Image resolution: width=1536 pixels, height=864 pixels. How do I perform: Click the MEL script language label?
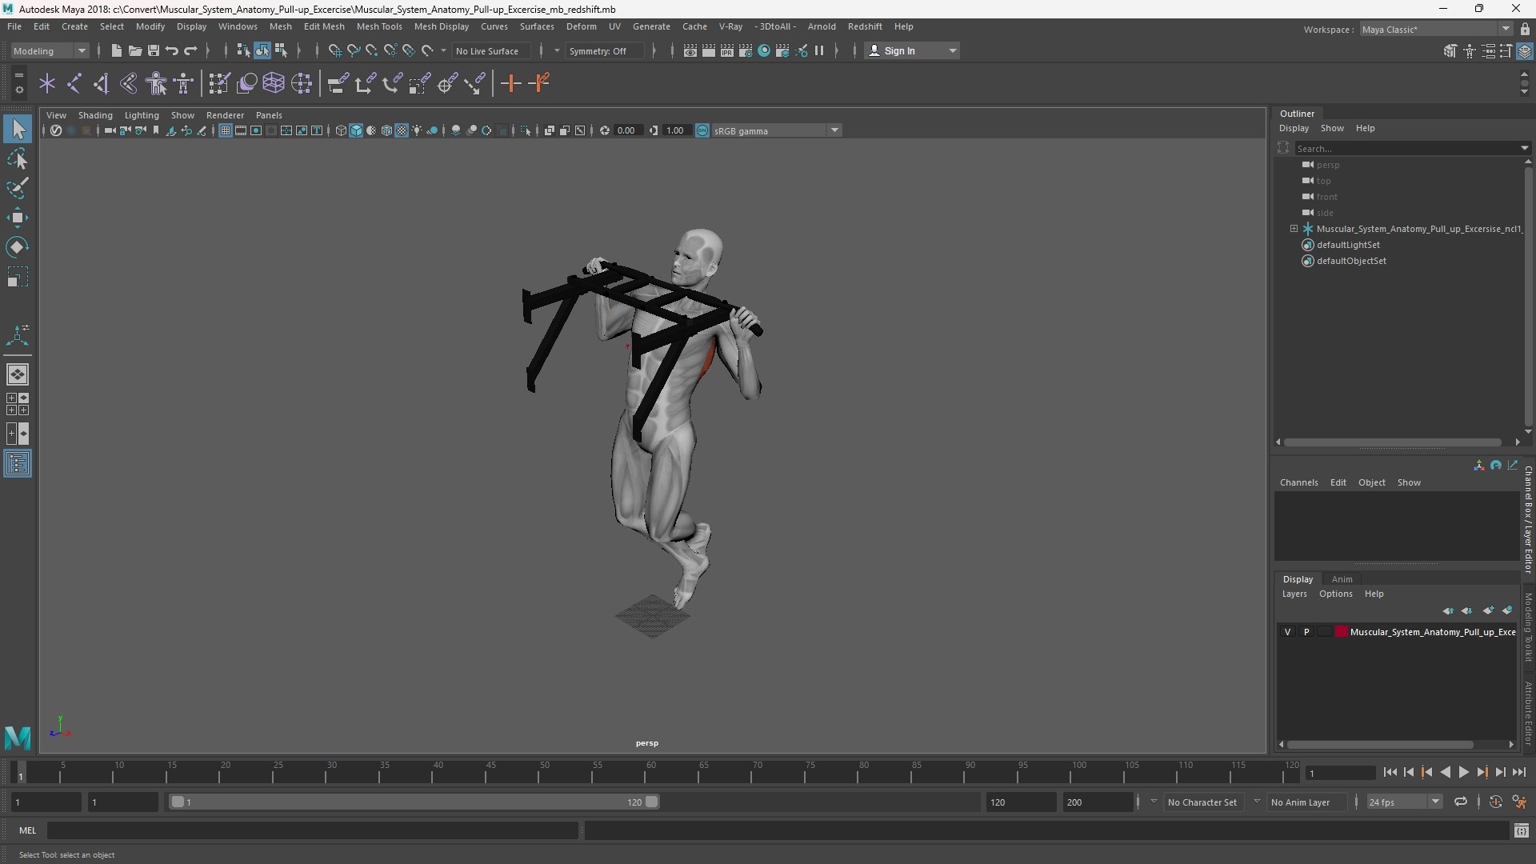pyautogui.click(x=27, y=830)
